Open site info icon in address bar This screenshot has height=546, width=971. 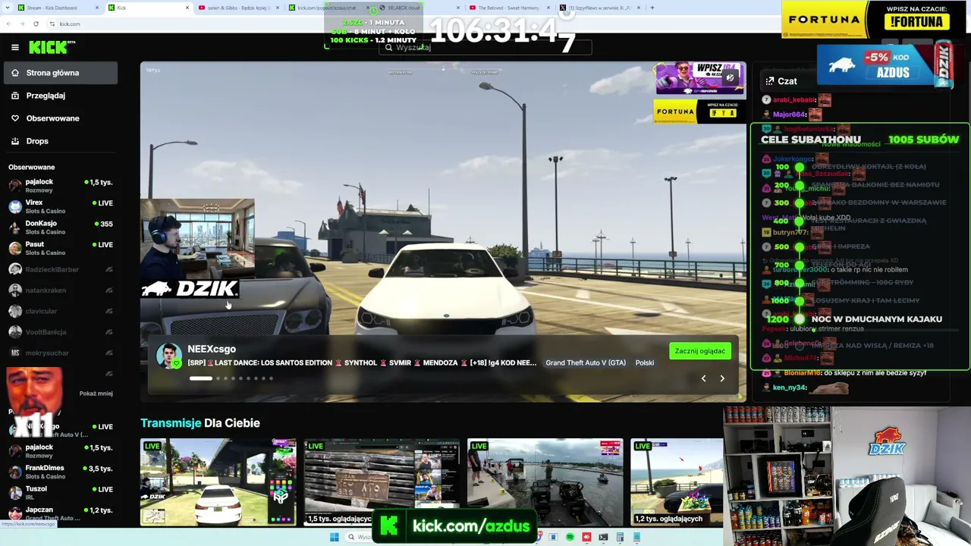(x=52, y=24)
